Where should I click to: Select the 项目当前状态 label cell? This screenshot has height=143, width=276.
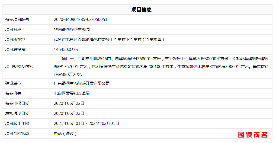(27, 134)
